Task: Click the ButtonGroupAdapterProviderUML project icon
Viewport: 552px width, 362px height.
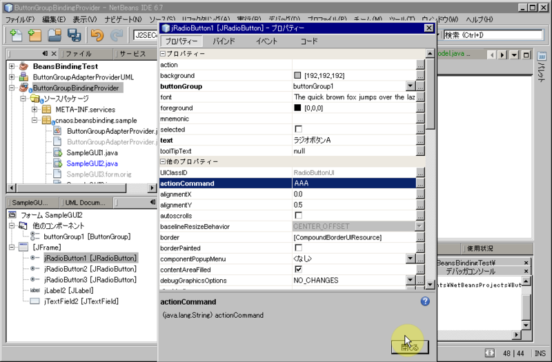Action: (x=23, y=77)
